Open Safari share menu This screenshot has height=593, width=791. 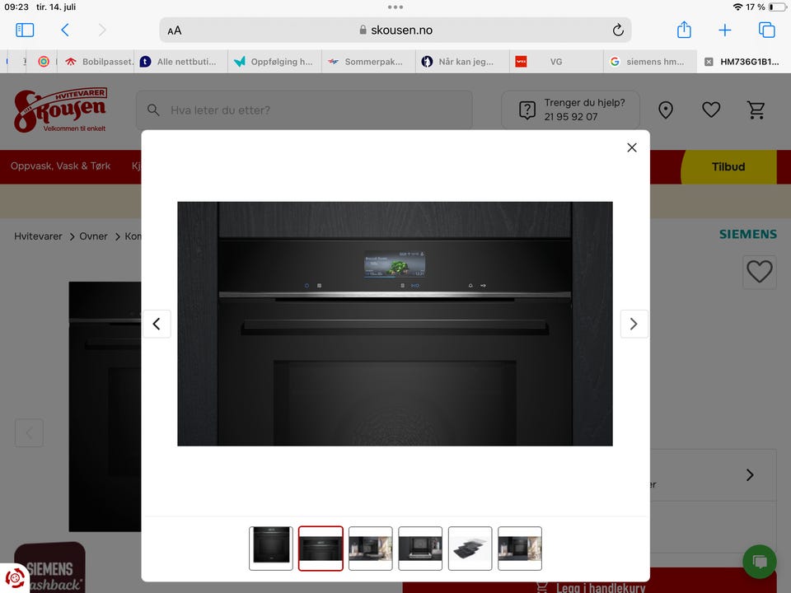(684, 30)
